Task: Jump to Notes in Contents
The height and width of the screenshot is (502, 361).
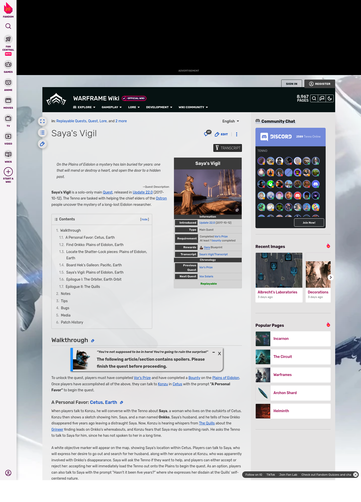Action: coord(65,294)
